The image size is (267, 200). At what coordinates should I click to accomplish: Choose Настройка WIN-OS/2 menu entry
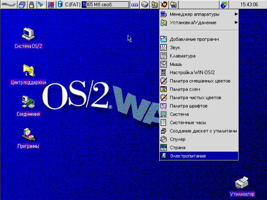pyautogui.click(x=199, y=72)
